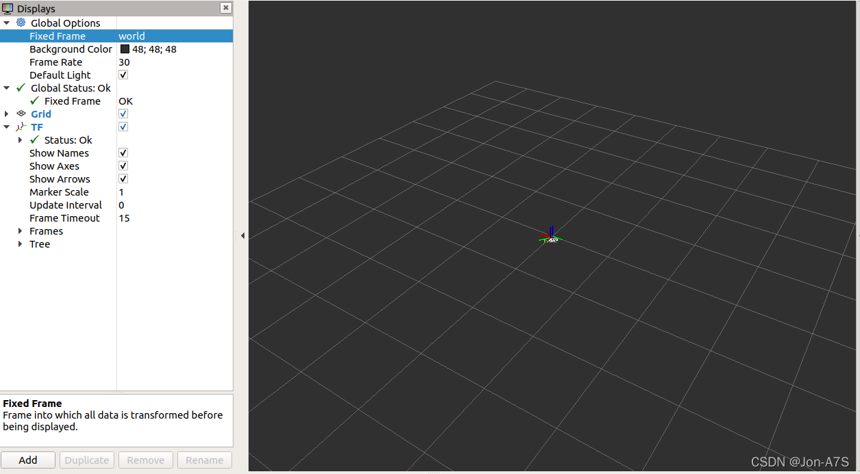
Task: Click the Displays panel monitor icon
Action: [x=8, y=9]
